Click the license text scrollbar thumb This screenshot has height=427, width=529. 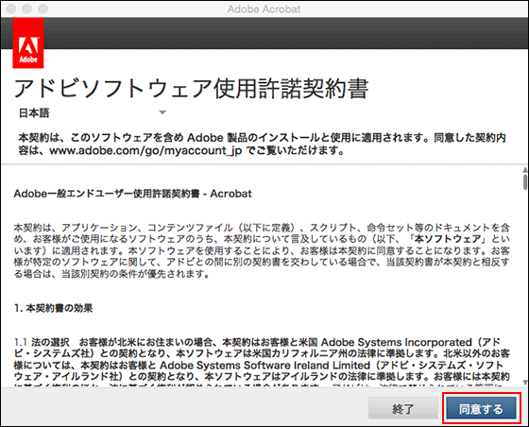pyautogui.click(x=524, y=181)
